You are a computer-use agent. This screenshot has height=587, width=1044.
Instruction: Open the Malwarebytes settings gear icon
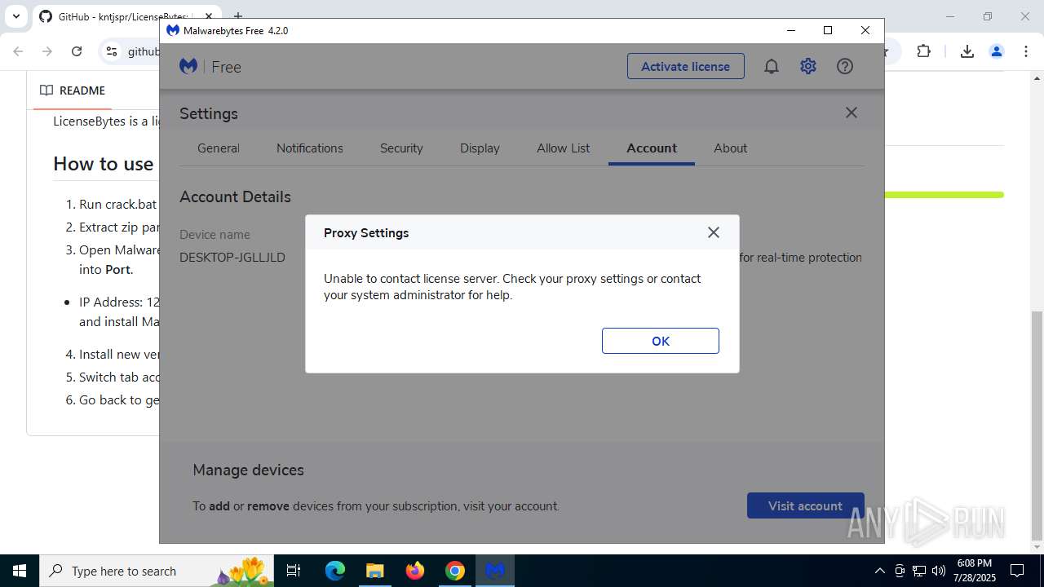808,66
